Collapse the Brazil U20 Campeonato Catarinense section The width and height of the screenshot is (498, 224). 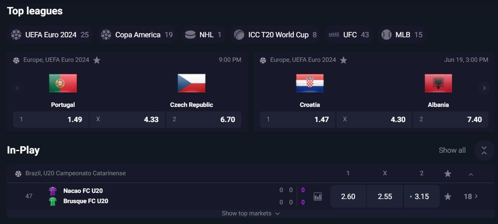(x=471, y=174)
